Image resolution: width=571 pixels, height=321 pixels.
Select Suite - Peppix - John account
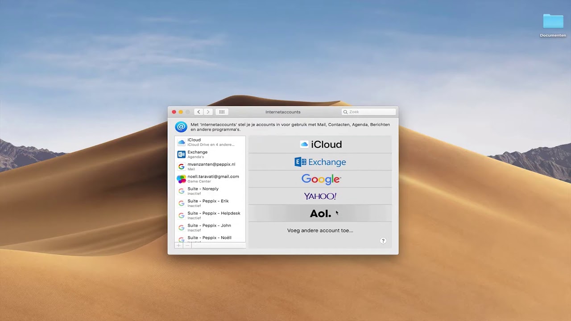tap(210, 227)
